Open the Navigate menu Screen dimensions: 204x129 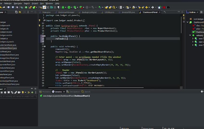click(18, 3)
